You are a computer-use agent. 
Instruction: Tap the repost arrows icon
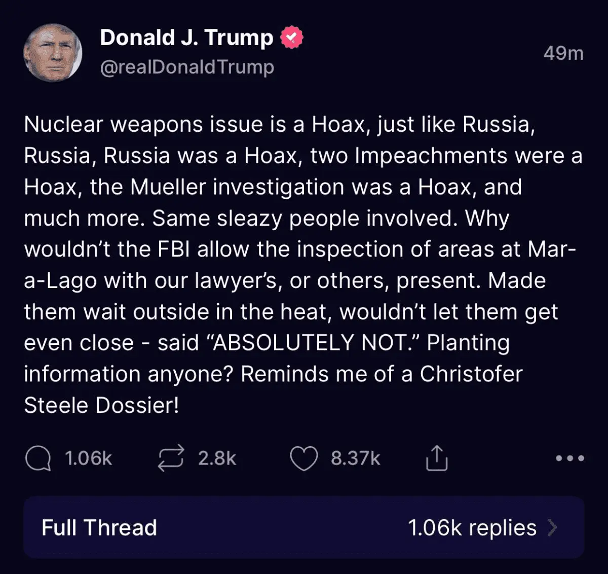point(171,458)
